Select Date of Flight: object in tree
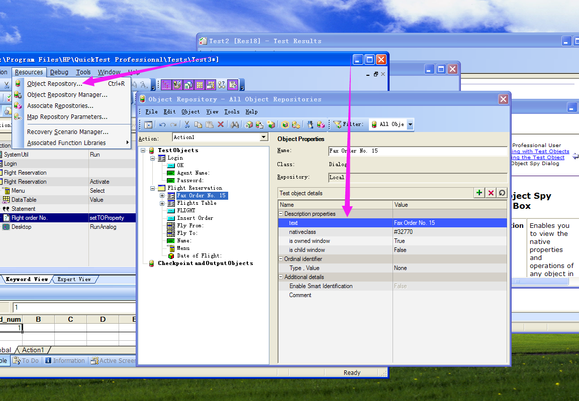579x401 pixels. click(x=200, y=256)
